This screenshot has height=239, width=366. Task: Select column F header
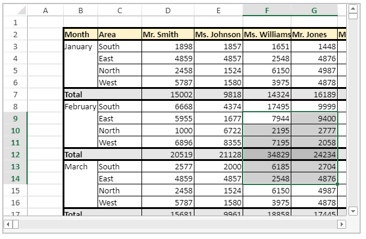[267, 10]
